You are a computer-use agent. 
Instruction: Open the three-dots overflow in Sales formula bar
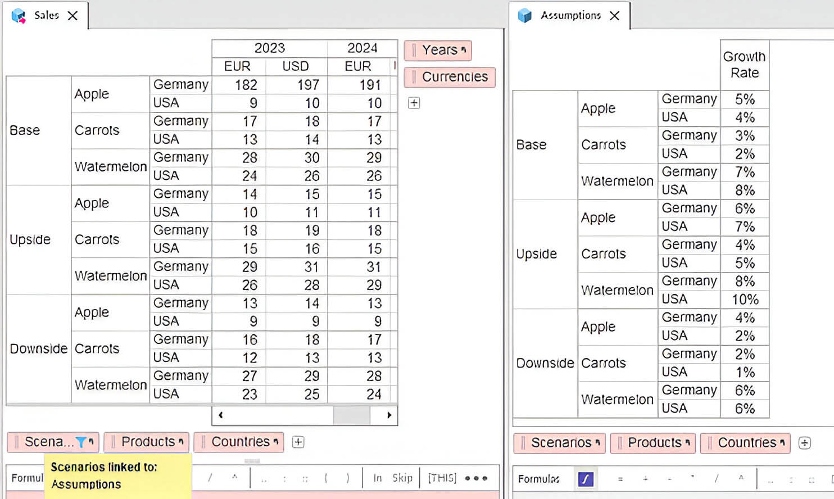point(475,478)
